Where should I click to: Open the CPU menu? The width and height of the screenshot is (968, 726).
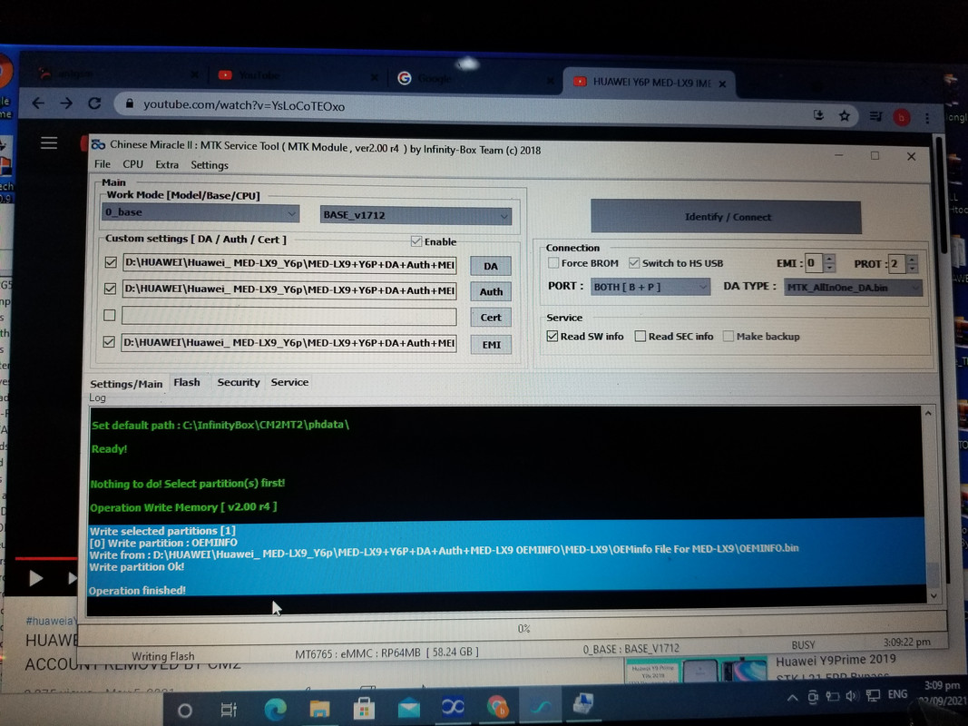(x=132, y=164)
